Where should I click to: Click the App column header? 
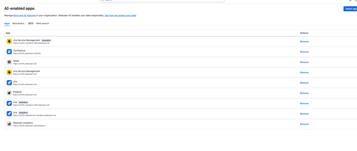point(8,33)
